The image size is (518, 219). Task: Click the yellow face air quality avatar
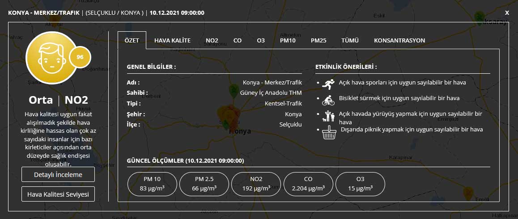51,58
